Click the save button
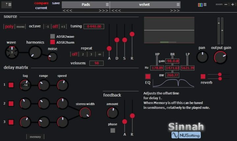Viewport: 237px width, 141px height. point(56,3)
